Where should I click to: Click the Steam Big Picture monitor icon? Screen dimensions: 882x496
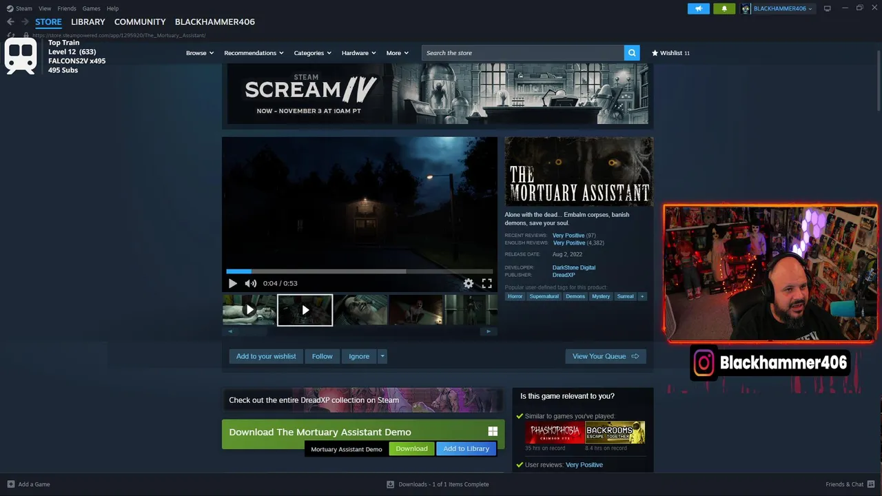click(828, 8)
